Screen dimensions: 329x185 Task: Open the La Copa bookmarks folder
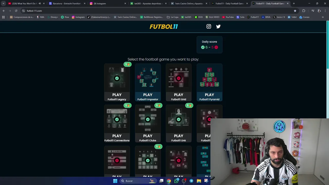pos(172,17)
